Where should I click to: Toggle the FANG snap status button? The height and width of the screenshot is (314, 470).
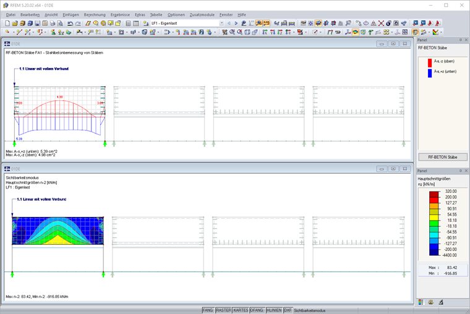(207, 310)
